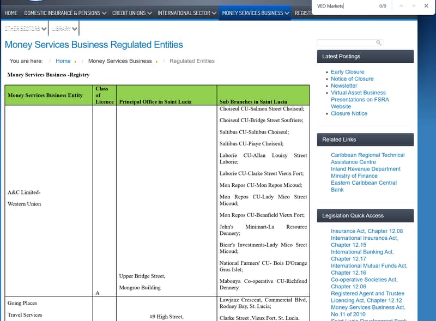Click '#9 High Street,' address text
Screen dimensions: 436x321
pos(166,317)
